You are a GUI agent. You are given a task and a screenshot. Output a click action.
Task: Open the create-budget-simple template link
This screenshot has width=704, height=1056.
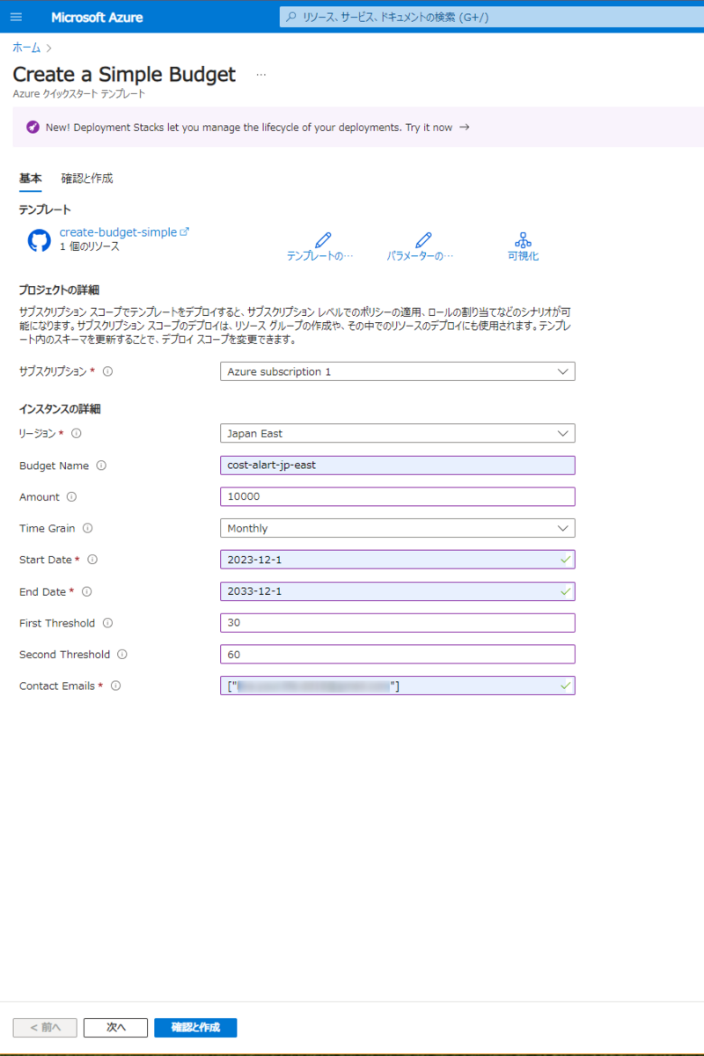(118, 232)
